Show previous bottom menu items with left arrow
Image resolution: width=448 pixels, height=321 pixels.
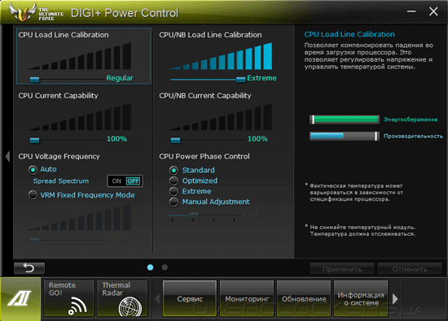coord(157,299)
